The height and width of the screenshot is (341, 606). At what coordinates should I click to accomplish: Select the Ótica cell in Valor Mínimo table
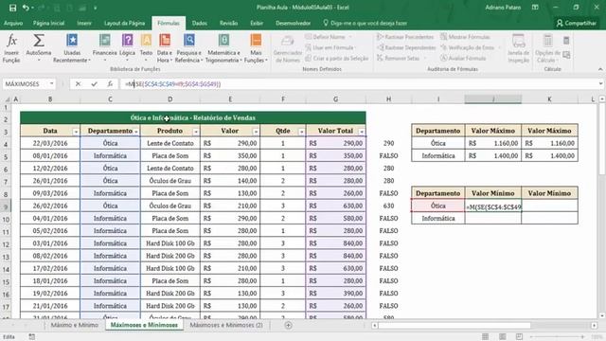tap(437, 206)
